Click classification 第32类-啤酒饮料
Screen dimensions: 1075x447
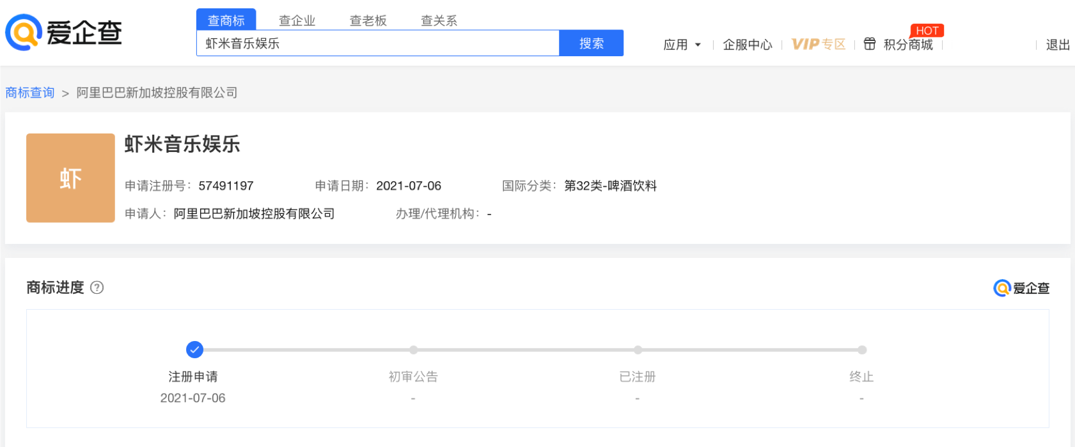click(x=611, y=186)
